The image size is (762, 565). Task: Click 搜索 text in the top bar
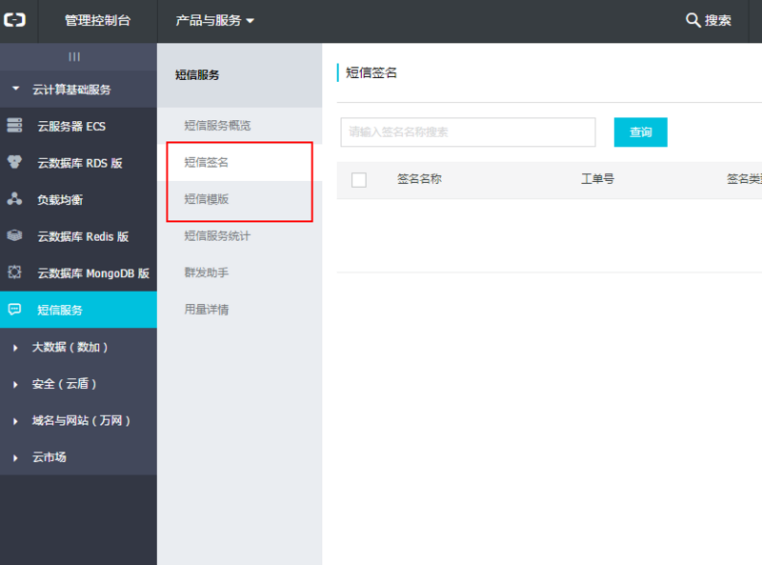[x=718, y=20]
